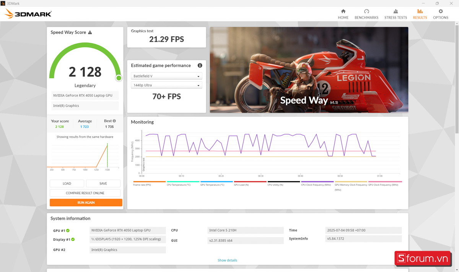Toggle the Frame rate (FPS) chart legend
459x272 pixels.
coord(150,183)
